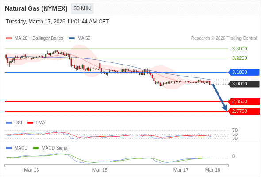Click the Mar 17 date axis label

point(181,170)
